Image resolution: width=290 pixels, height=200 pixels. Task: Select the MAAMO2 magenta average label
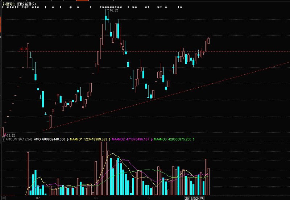point(119,139)
